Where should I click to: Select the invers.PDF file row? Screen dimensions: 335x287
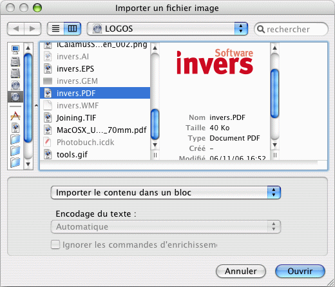(x=95, y=93)
